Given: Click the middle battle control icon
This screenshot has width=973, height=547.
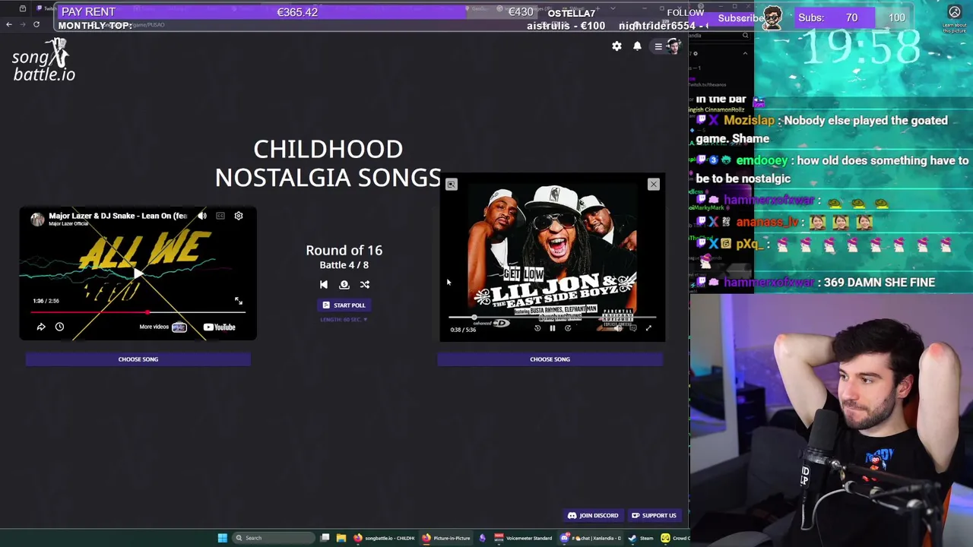Looking at the screenshot, I should tap(344, 284).
